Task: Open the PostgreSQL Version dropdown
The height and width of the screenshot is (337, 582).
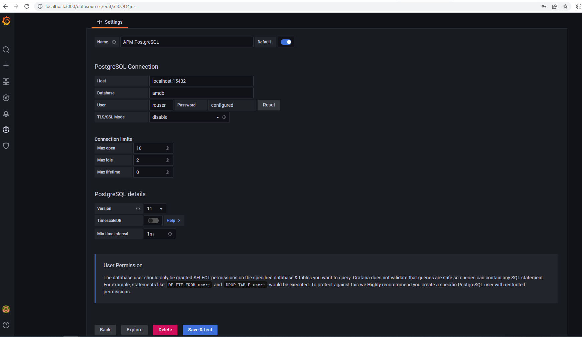Action: point(155,209)
